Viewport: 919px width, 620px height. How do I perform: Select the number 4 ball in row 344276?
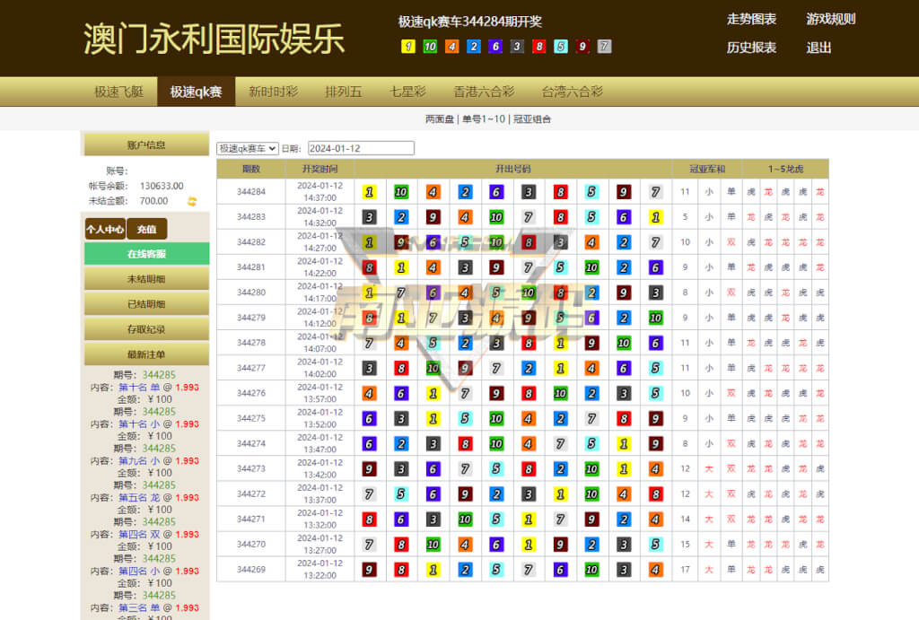click(x=369, y=393)
